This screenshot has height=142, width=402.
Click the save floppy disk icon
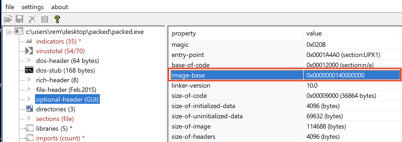coord(19,19)
